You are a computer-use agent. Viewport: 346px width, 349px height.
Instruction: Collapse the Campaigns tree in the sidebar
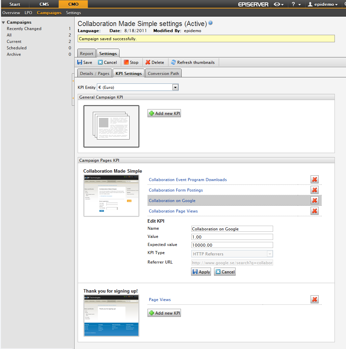point(3,22)
